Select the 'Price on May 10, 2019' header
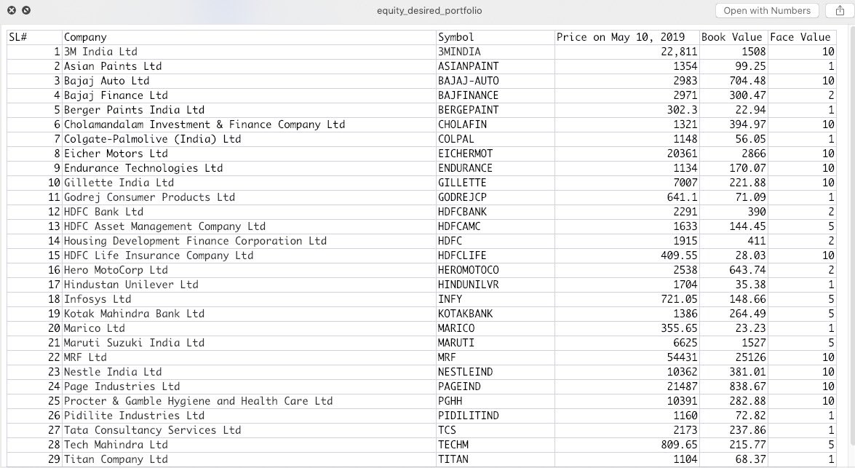The height and width of the screenshot is (468, 855). 627,37
